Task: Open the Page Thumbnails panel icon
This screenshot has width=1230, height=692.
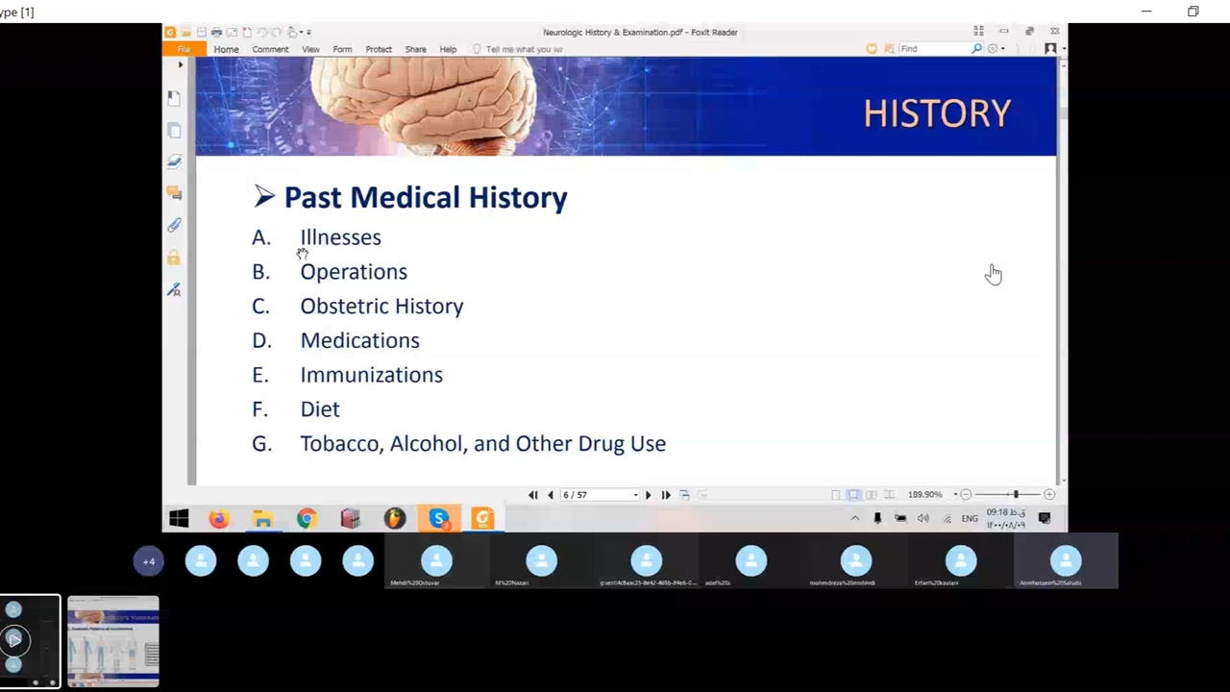Action: (174, 130)
